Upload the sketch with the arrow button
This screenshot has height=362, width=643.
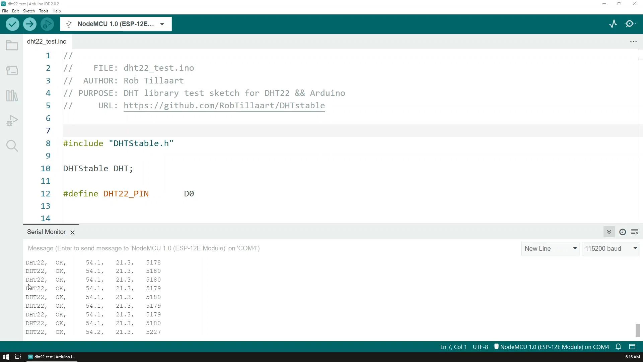point(30,24)
